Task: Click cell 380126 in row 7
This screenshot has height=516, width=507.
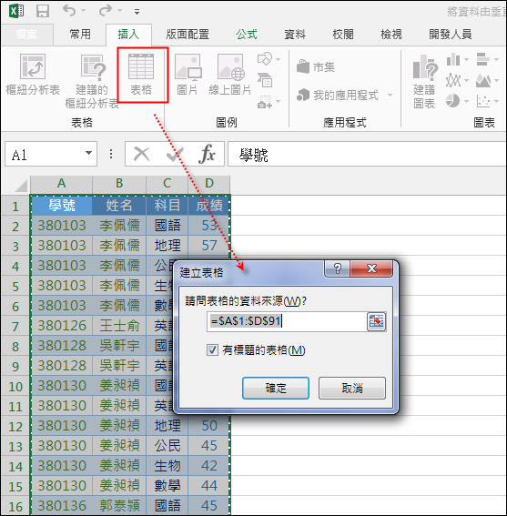Action: (62, 326)
